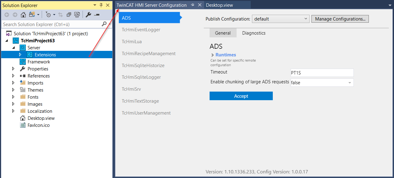Image resolution: width=394 pixels, height=178 pixels.
Task: Open Properties via the wrench icon
Action: coord(88,15)
